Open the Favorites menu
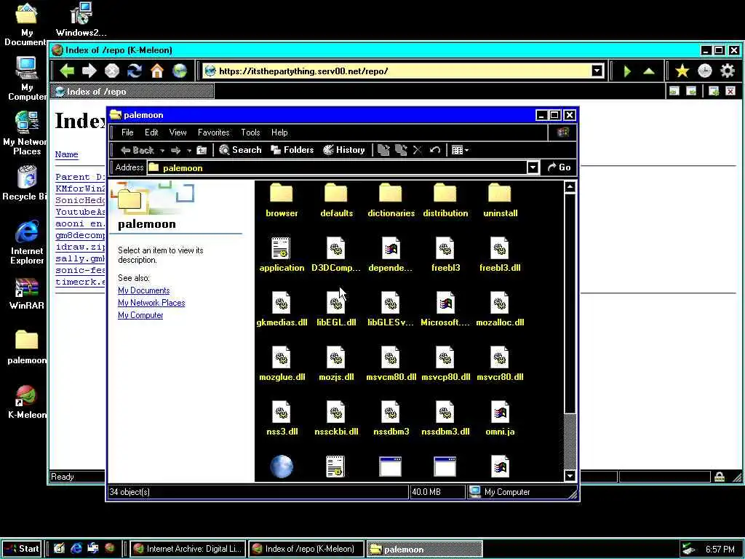The image size is (745, 559). (x=213, y=132)
